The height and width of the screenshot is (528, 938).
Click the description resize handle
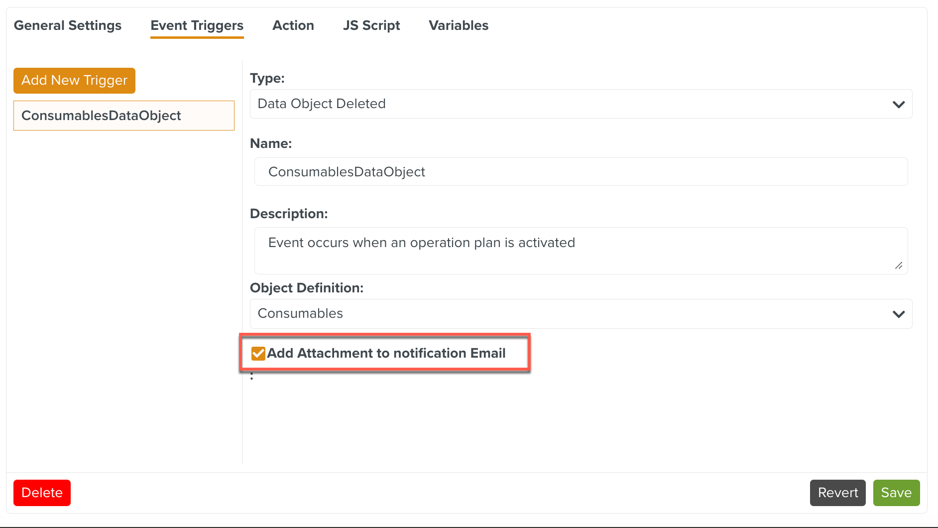pyautogui.click(x=899, y=266)
